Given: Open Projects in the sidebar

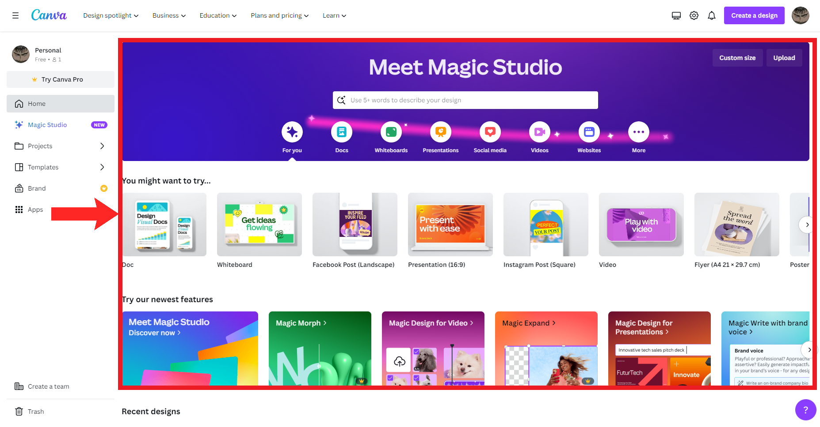Looking at the screenshot, I should coord(61,146).
